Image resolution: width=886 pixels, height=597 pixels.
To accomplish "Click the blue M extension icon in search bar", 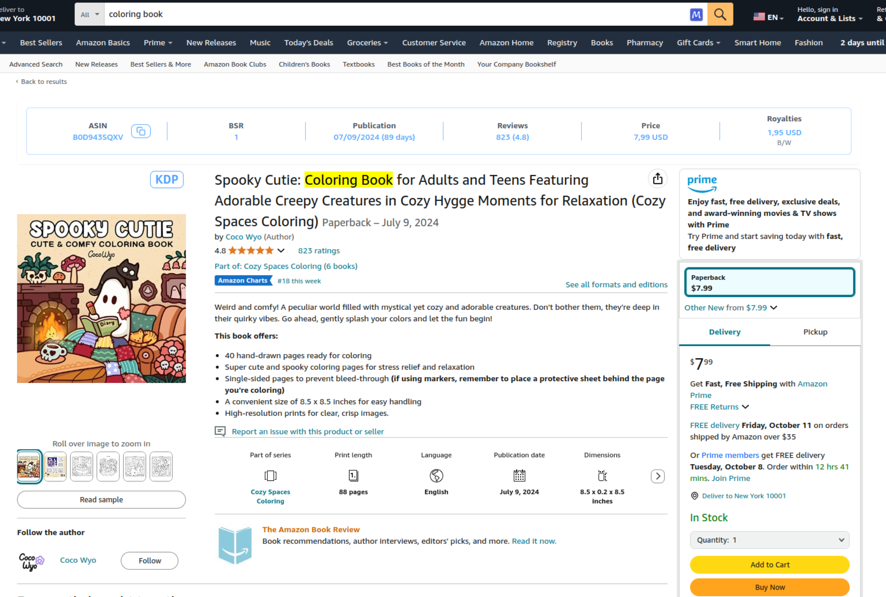I will click(x=696, y=14).
